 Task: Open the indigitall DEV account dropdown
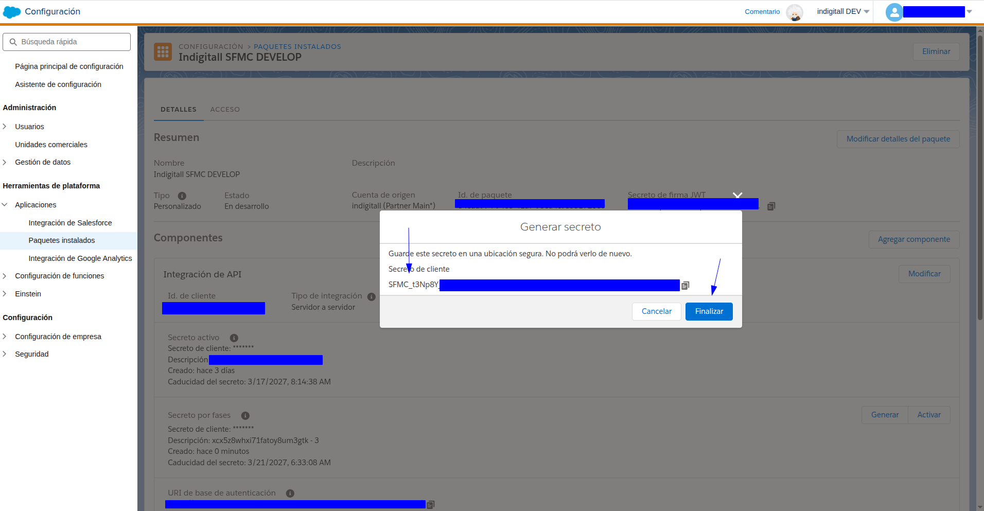(843, 11)
